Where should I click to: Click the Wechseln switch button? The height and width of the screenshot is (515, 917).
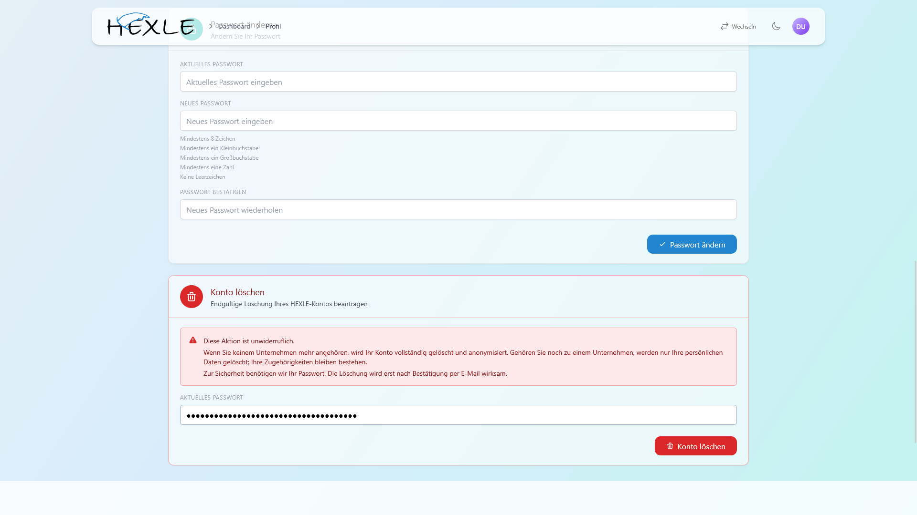click(738, 26)
